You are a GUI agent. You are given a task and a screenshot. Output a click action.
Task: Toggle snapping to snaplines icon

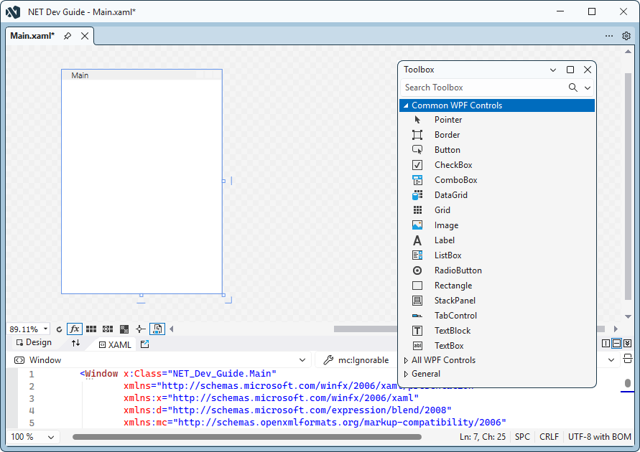(140, 329)
